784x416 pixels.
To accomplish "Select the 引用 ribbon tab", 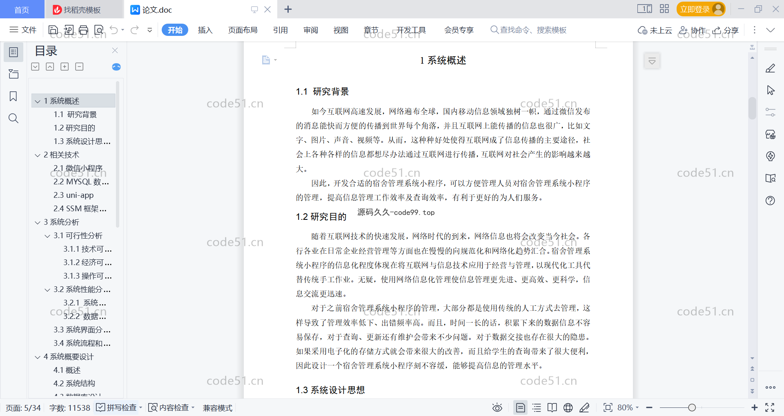I will click(280, 30).
